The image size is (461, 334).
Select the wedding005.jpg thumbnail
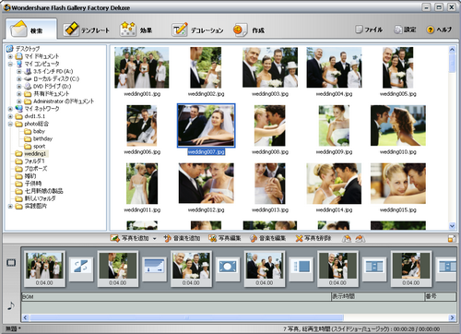pos(398,67)
